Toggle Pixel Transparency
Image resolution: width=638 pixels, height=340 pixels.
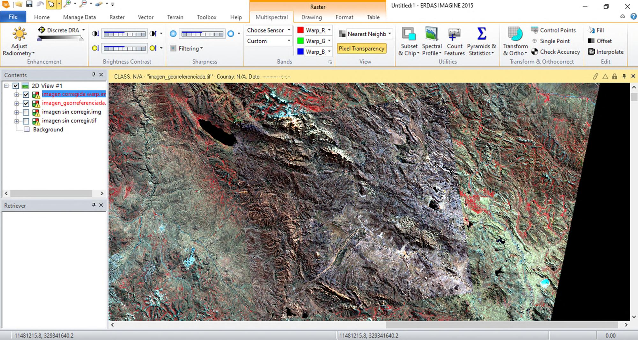(x=361, y=48)
